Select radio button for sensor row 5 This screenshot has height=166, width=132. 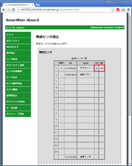[x=61, y=94]
